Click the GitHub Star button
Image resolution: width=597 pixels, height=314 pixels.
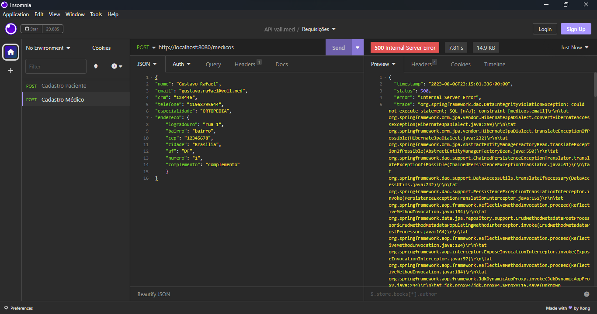[x=31, y=29]
